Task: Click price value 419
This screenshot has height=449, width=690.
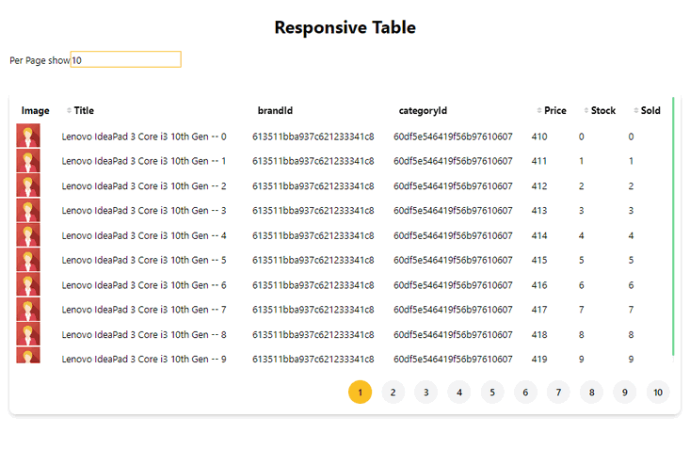Action: pos(539,360)
